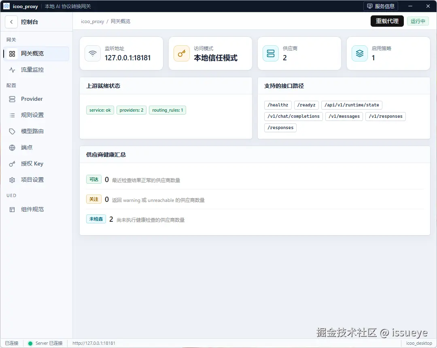Click the 授权 Key key icon

click(x=12, y=164)
